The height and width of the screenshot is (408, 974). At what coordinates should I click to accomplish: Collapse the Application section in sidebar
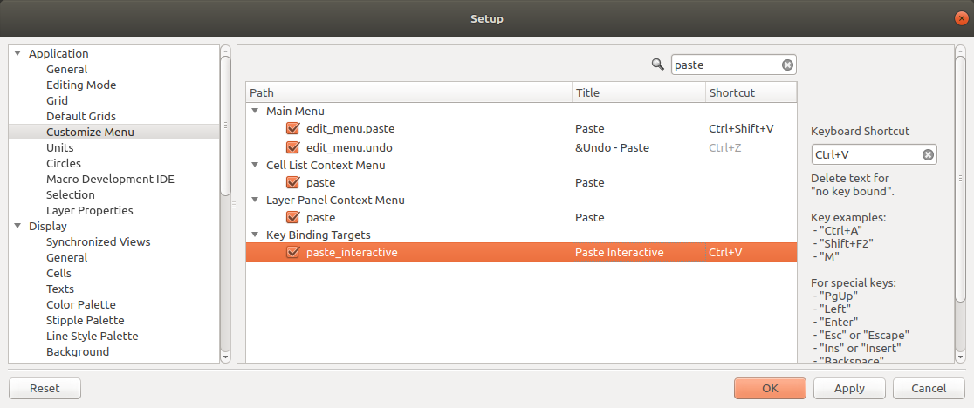pyautogui.click(x=17, y=53)
